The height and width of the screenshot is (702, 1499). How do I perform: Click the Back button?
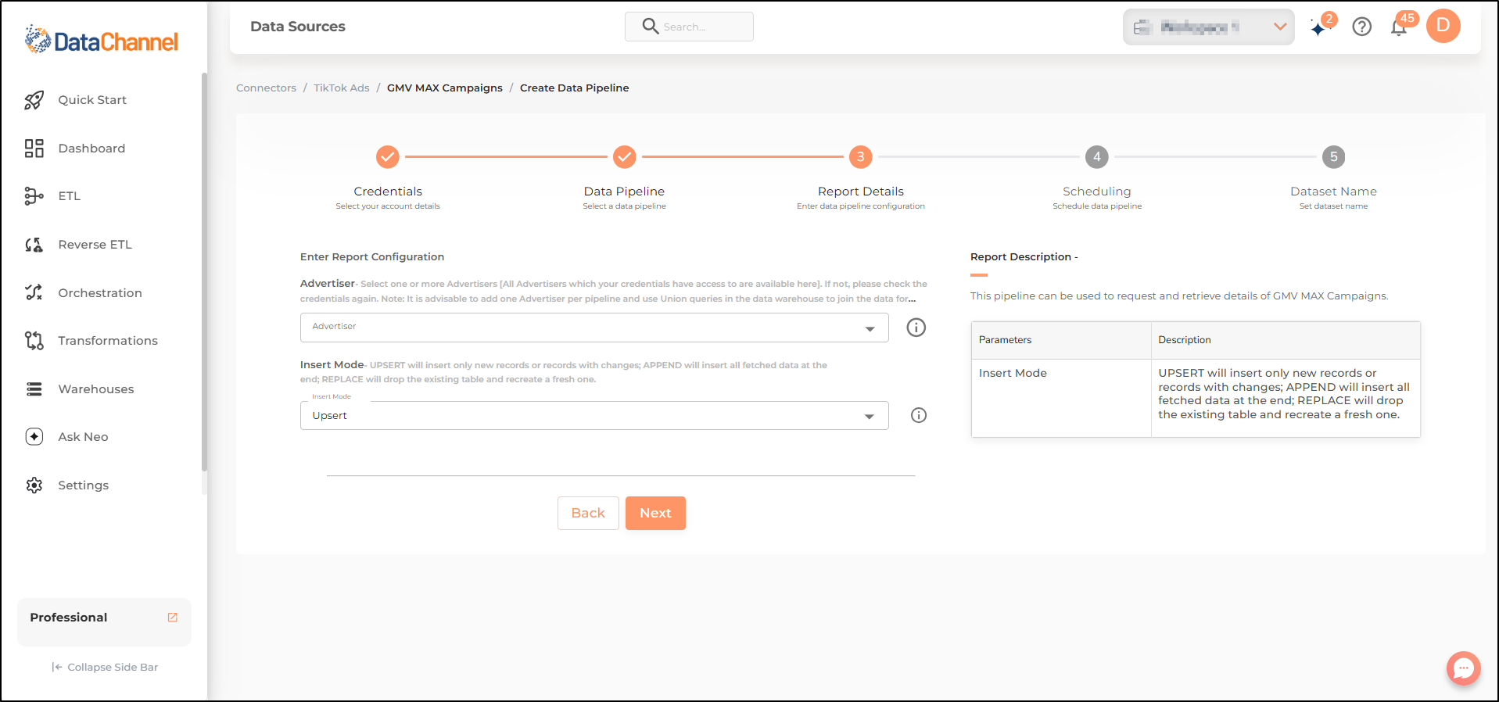tap(588, 514)
